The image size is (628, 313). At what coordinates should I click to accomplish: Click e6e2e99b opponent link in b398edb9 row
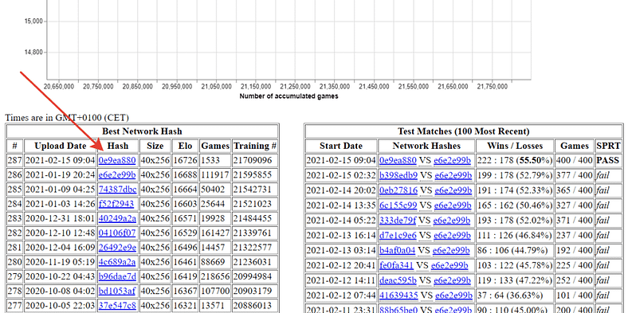[453, 175]
